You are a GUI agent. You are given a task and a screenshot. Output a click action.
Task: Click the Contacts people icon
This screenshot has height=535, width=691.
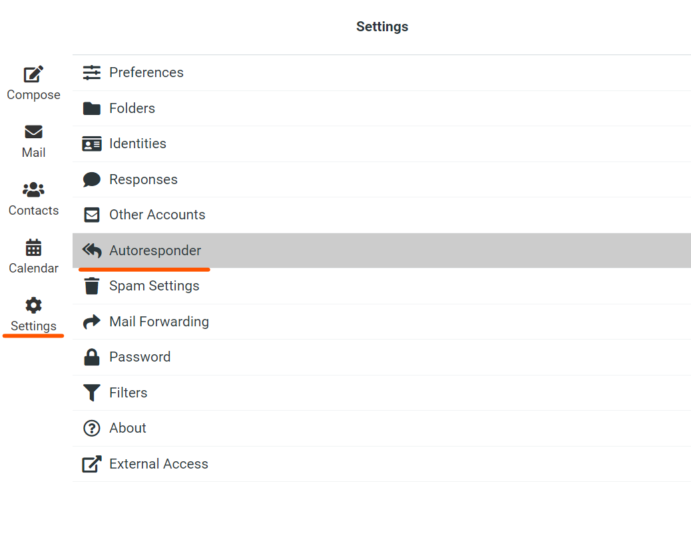[x=33, y=189]
